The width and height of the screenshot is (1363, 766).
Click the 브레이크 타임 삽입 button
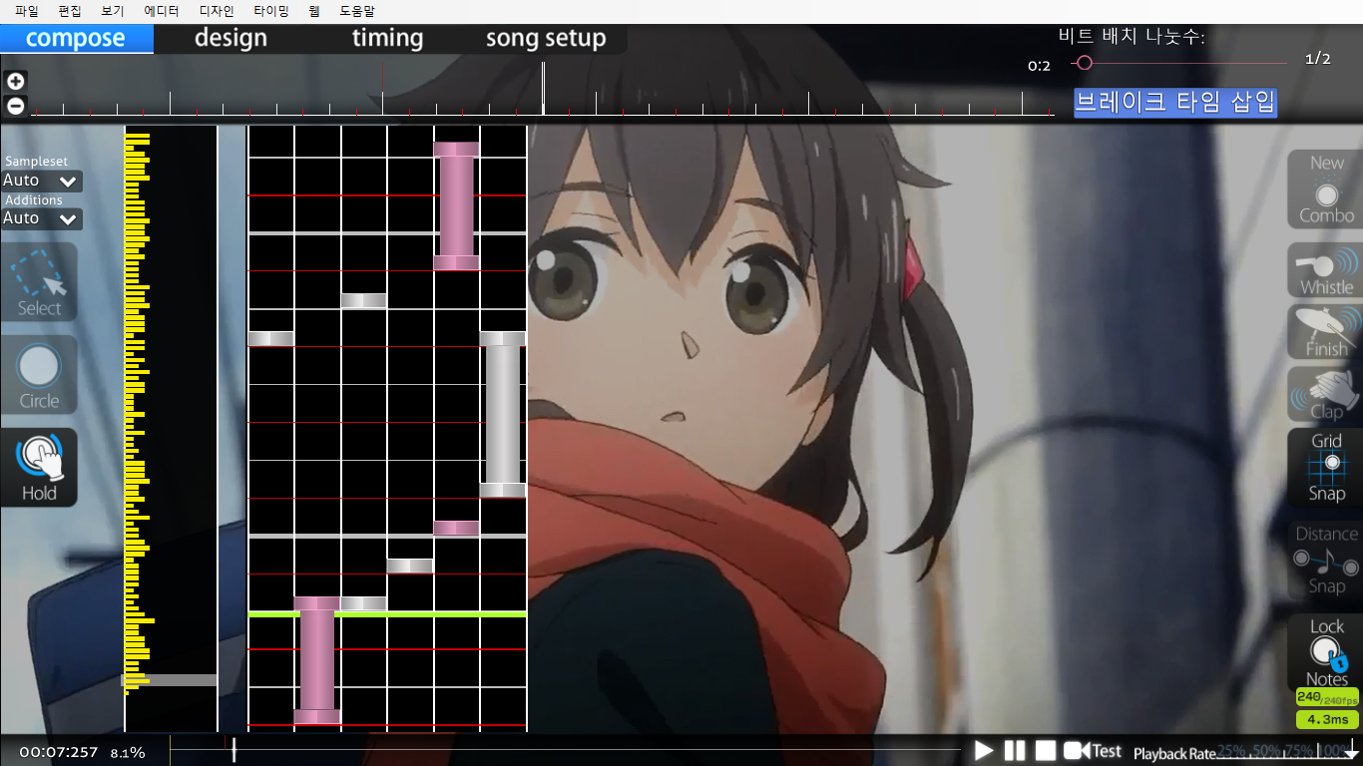click(x=1175, y=102)
